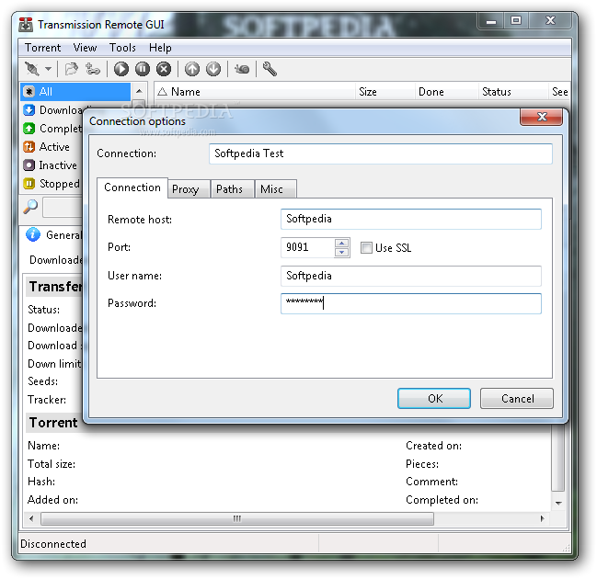Image resolution: width=597 pixels, height=579 pixels.
Task: Click the add torrent (open folder) icon
Action: (71, 69)
